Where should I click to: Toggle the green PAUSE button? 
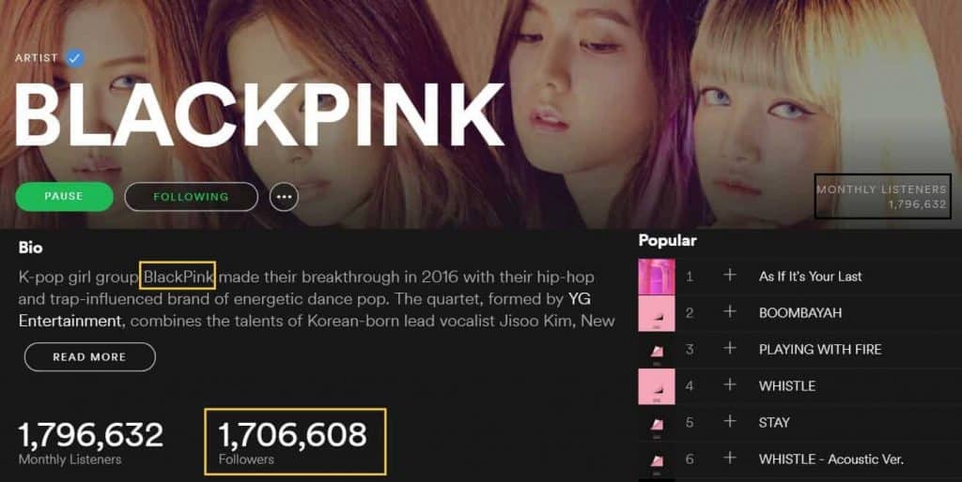(x=65, y=197)
